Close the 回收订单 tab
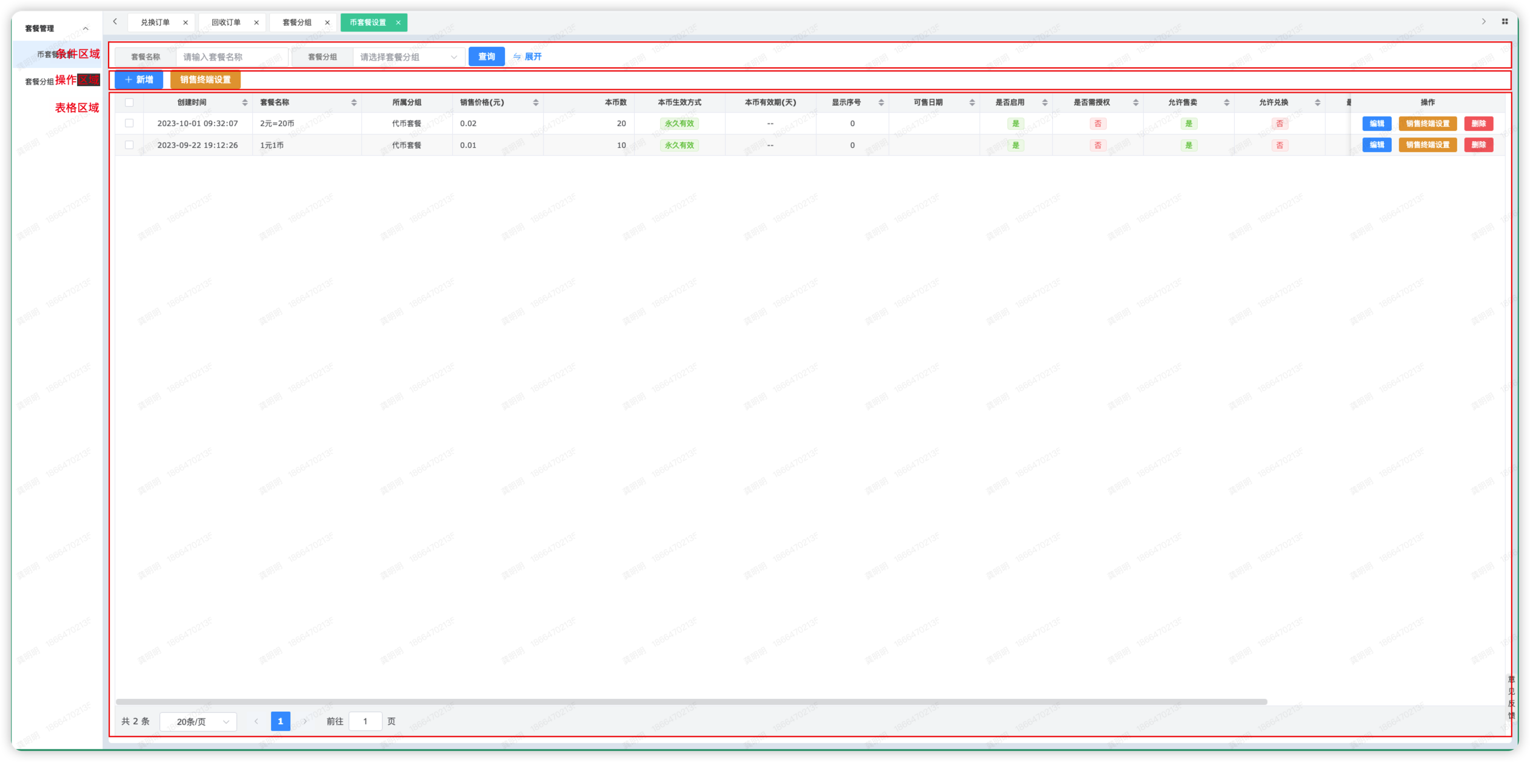Viewport: 1530px width, 762px height. (256, 22)
